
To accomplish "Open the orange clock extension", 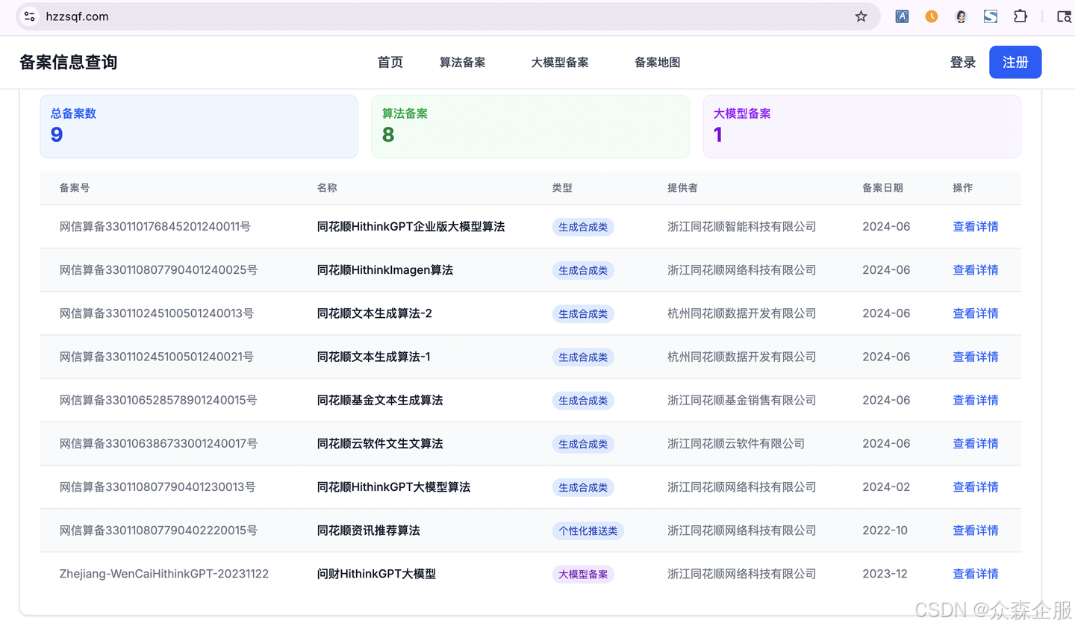I will coord(931,16).
